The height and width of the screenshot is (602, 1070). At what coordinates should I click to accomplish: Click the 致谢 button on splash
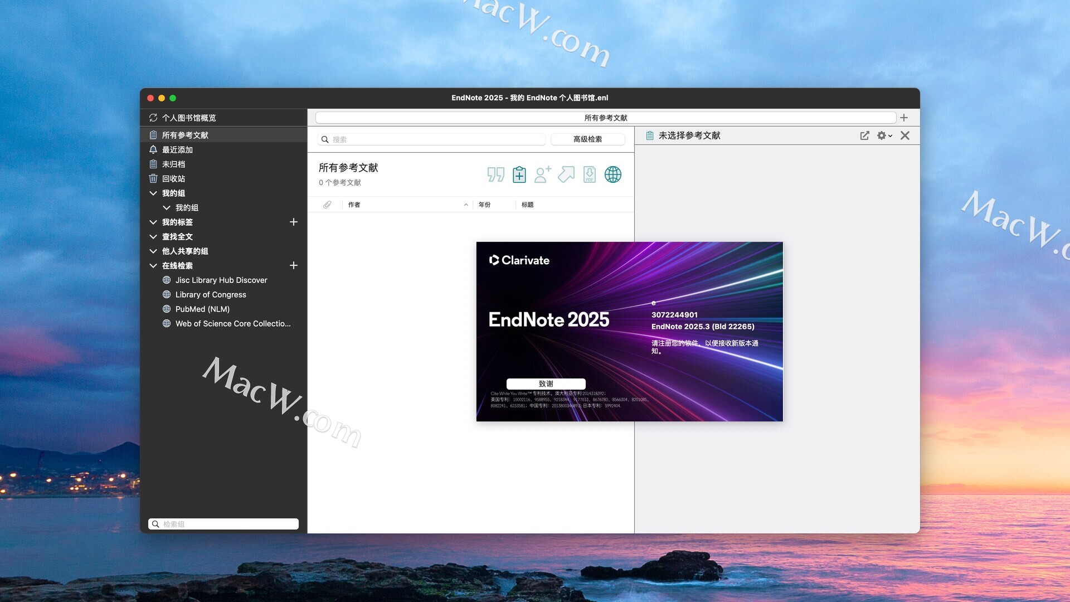point(546,383)
